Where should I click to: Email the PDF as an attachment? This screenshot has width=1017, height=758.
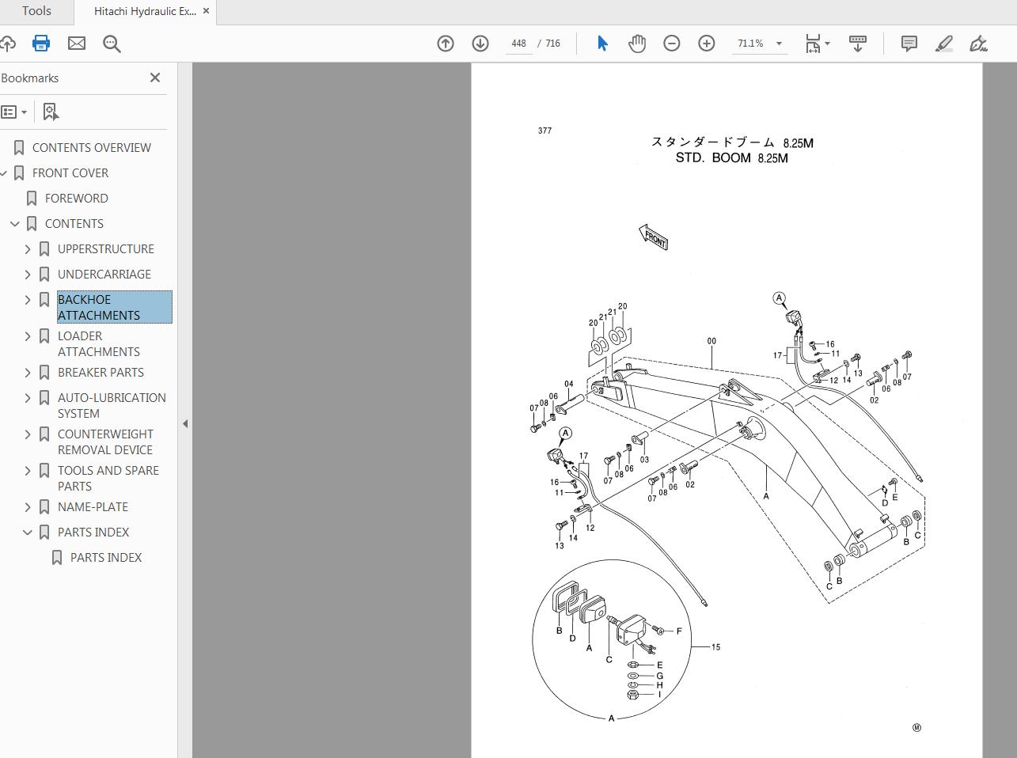coord(76,44)
